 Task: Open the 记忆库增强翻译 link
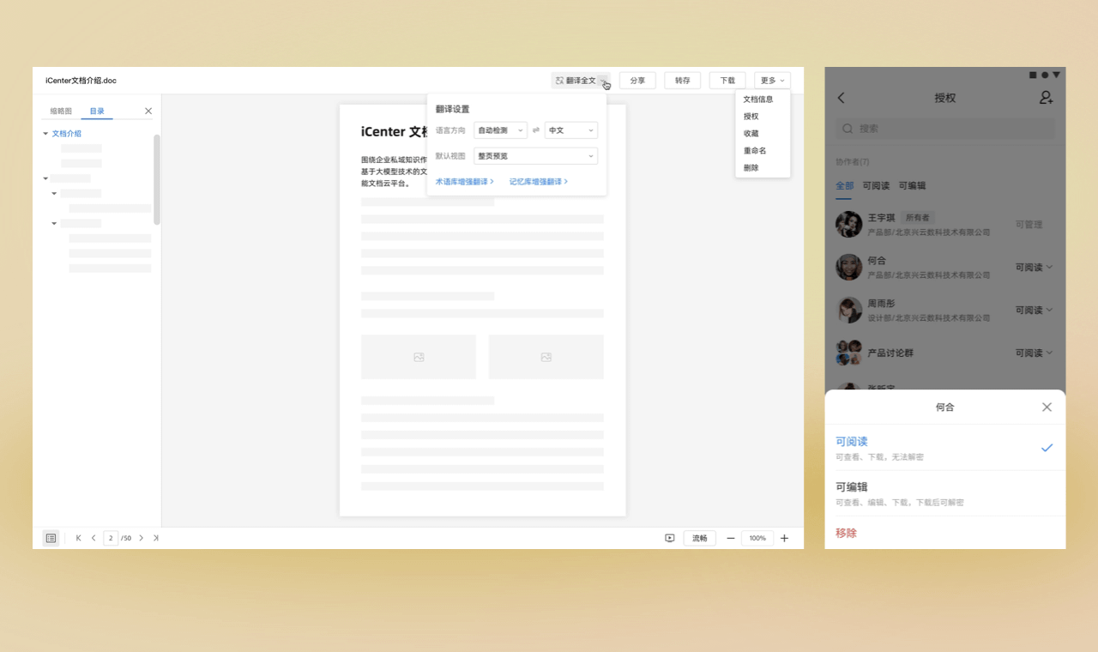coord(539,182)
